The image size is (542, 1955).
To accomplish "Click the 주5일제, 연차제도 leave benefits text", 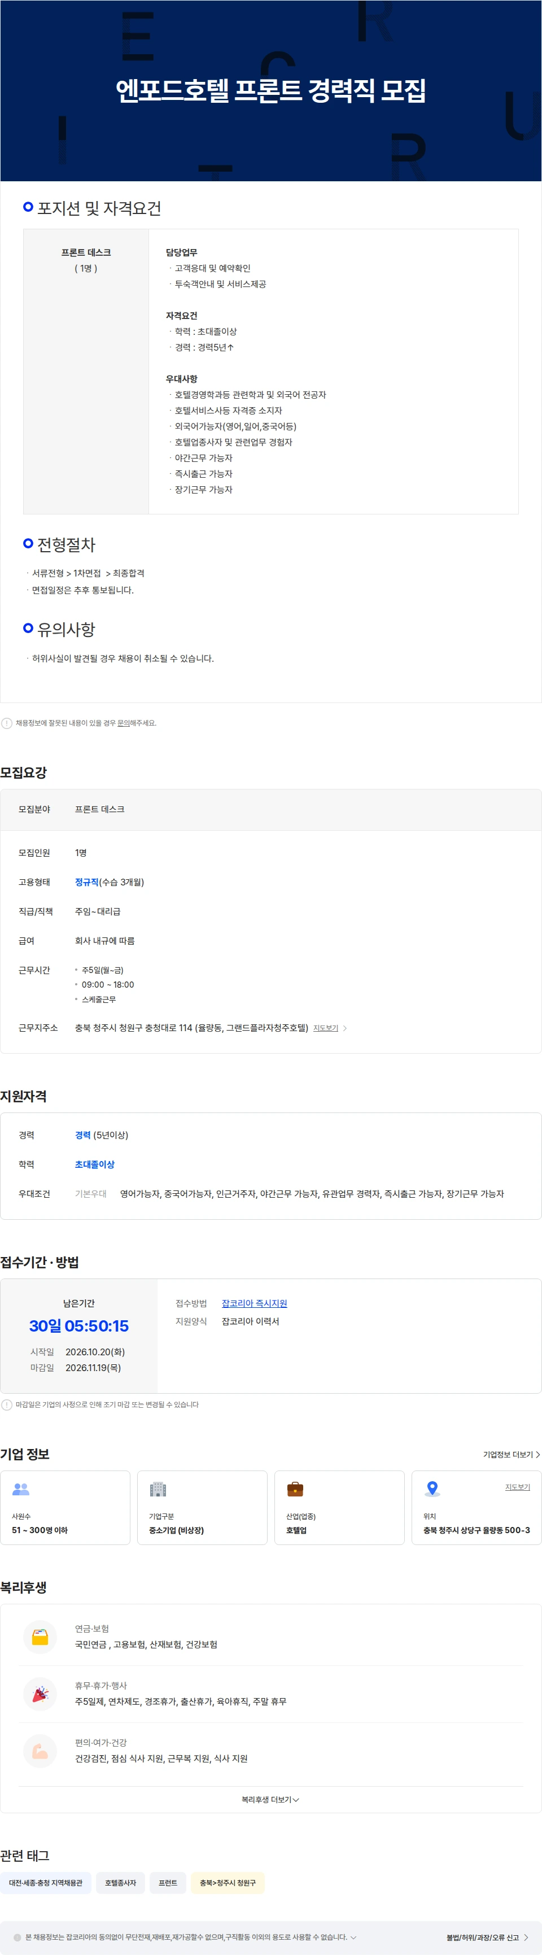I will (x=181, y=1701).
